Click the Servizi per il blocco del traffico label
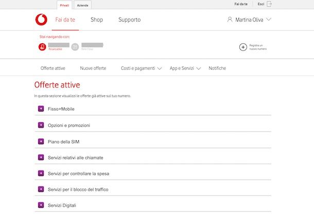The image size is (314, 217). click(78, 189)
